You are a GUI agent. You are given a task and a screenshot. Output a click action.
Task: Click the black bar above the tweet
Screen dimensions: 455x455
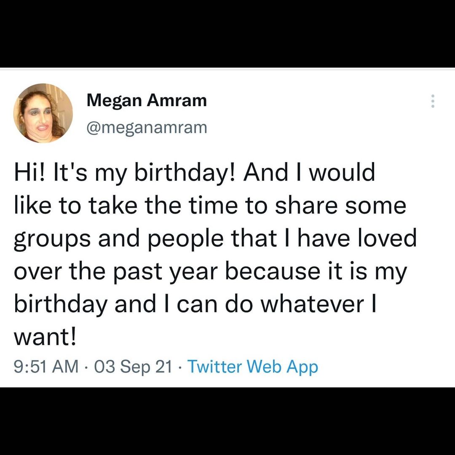[227, 34]
